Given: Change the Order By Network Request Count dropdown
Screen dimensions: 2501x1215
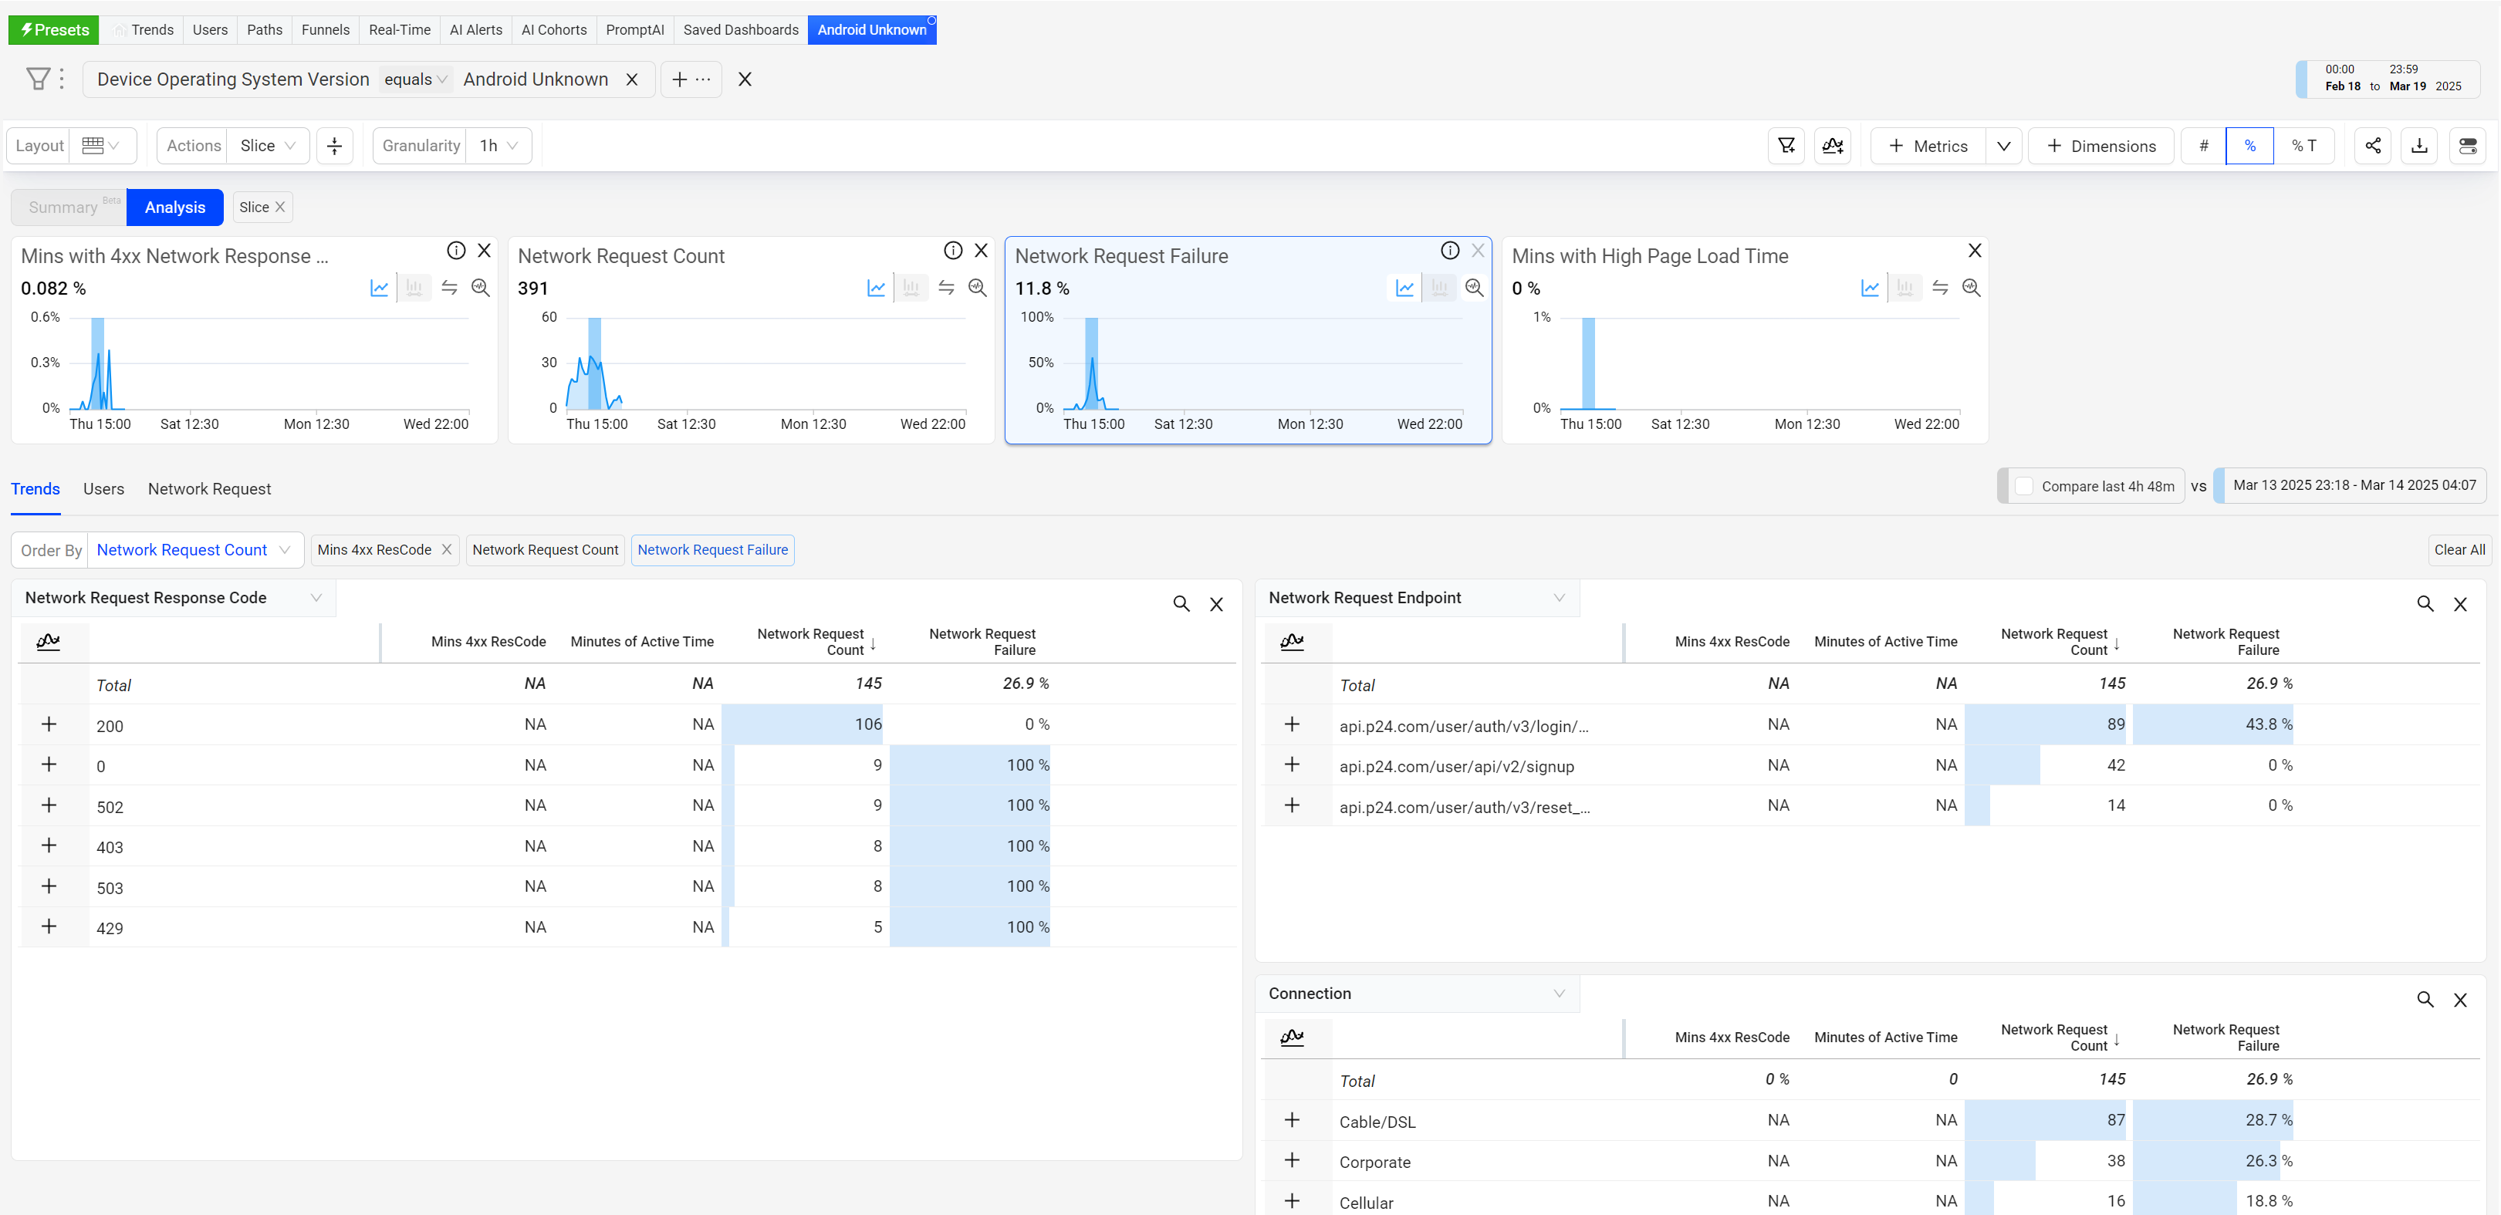Looking at the screenshot, I should click(x=194, y=550).
